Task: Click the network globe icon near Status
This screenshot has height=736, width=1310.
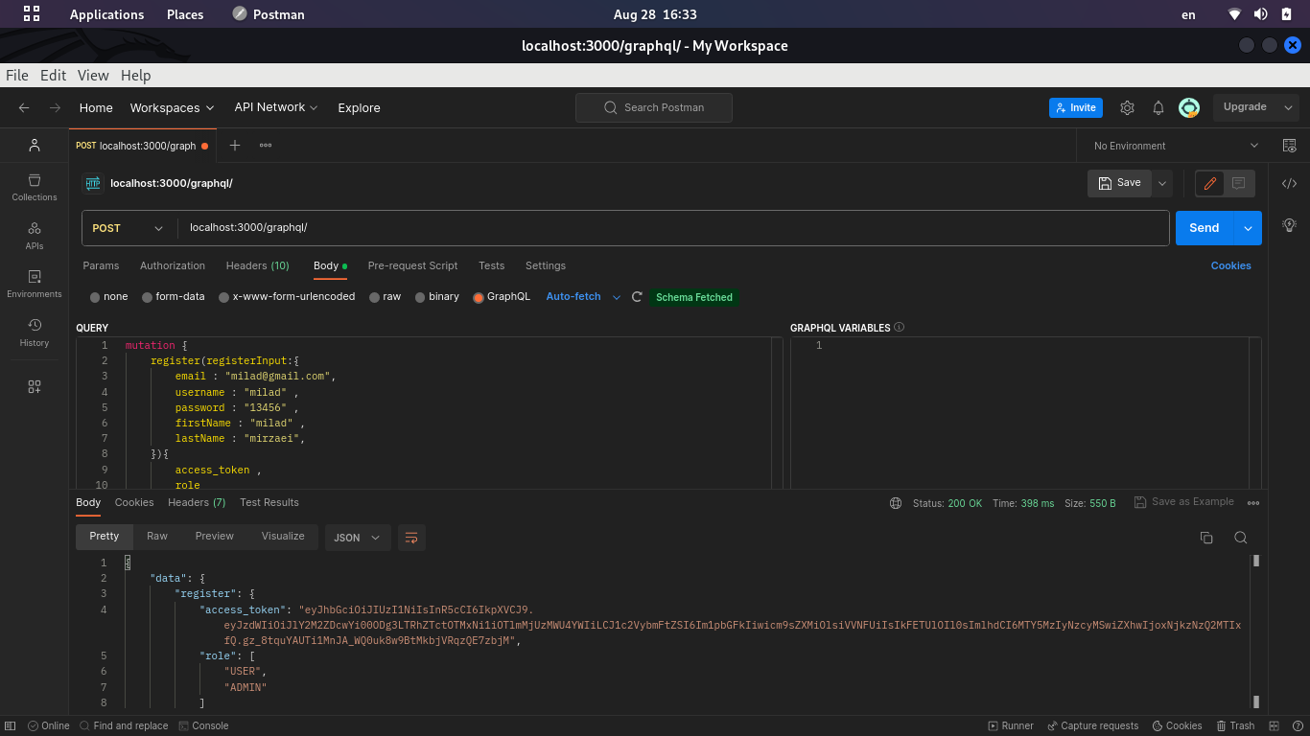Action: click(x=896, y=503)
